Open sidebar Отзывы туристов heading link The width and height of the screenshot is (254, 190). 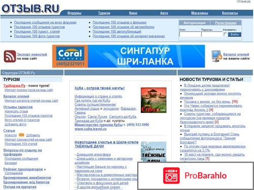pyautogui.click(x=18, y=107)
